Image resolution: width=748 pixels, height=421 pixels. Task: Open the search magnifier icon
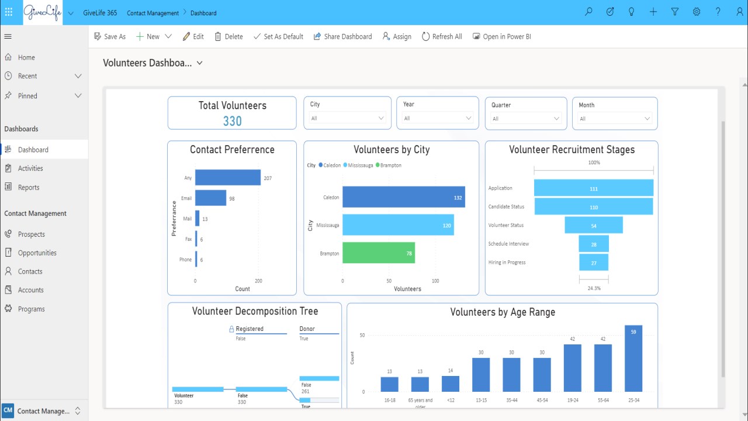pos(588,12)
